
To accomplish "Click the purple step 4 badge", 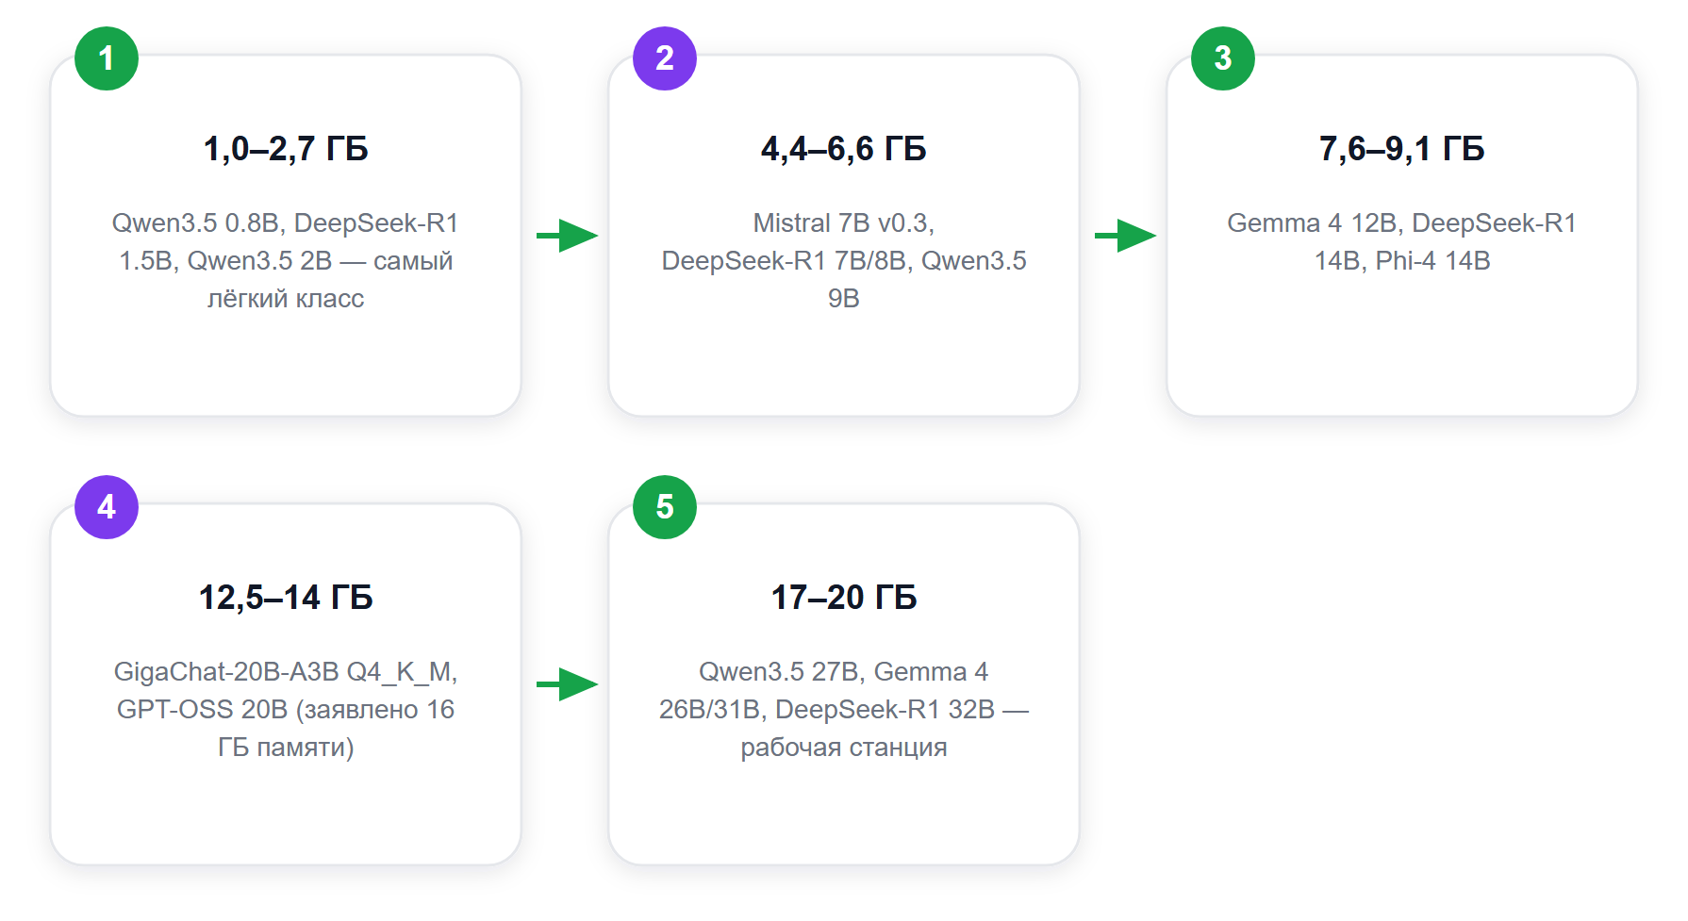I will click(107, 507).
